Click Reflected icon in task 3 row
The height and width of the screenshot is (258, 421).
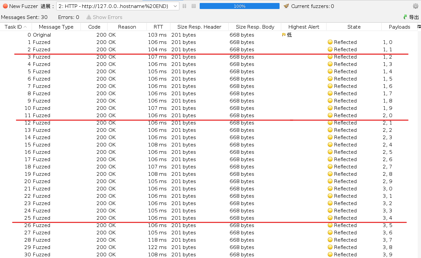pos(330,57)
